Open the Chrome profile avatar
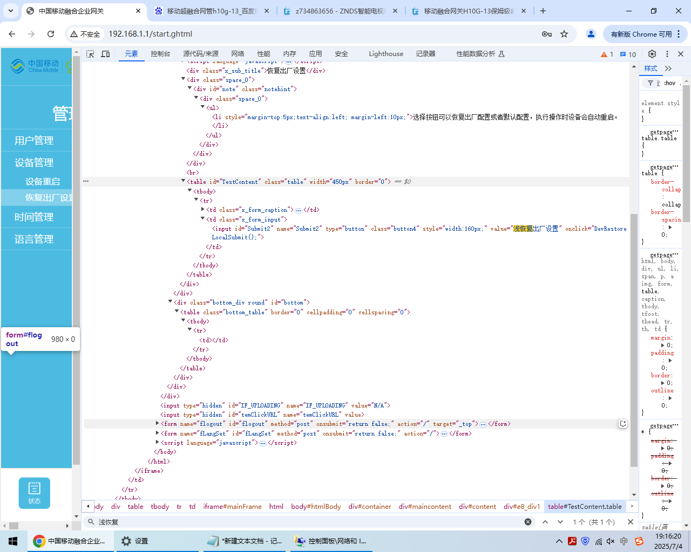 (x=591, y=34)
